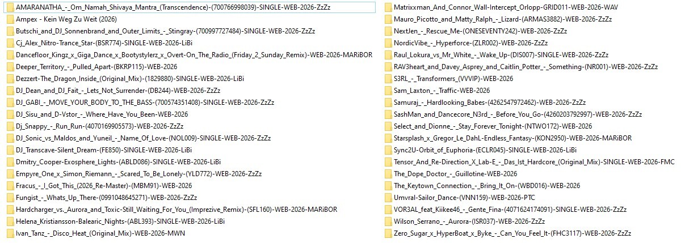The image size is (681, 243).
Task: Click folder icon for DJ_Transcave-Silent_Dream
Action: click(x=10, y=150)
